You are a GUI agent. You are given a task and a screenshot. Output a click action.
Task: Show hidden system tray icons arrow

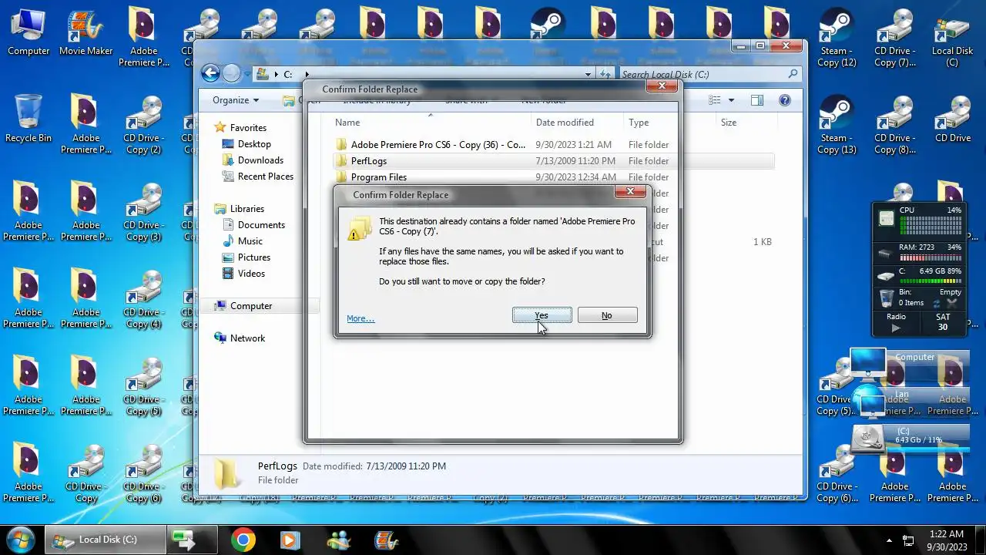(890, 540)
